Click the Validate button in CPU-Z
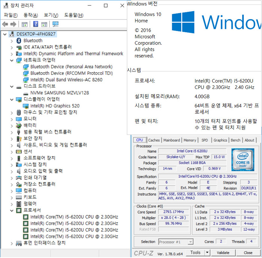Screen dimensions: 262x258 click(223, 253)
